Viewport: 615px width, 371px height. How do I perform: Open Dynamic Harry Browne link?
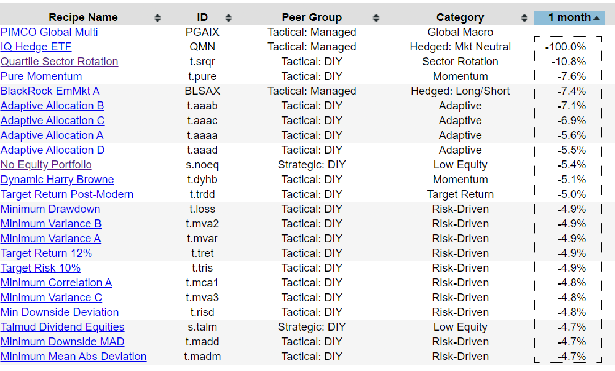57,179
